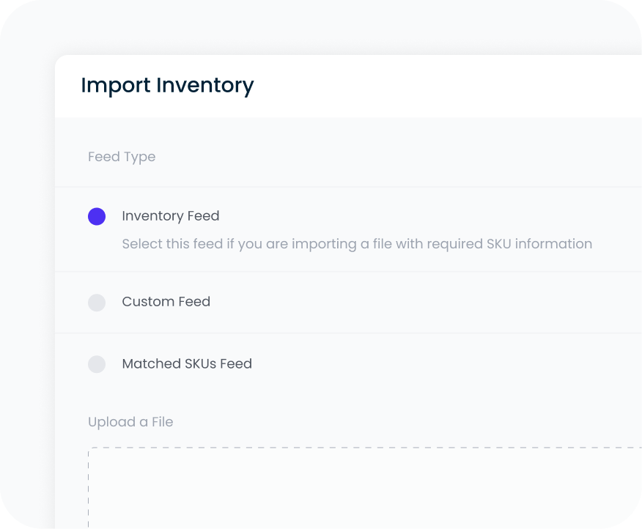
Task: Click the Custom Feed label text
Action: click(x=166, y=302)
